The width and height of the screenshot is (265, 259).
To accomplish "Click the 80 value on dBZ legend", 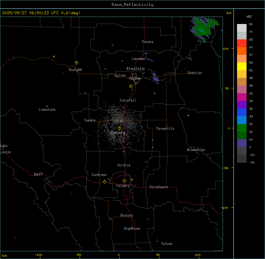I will tap(251, 24).
